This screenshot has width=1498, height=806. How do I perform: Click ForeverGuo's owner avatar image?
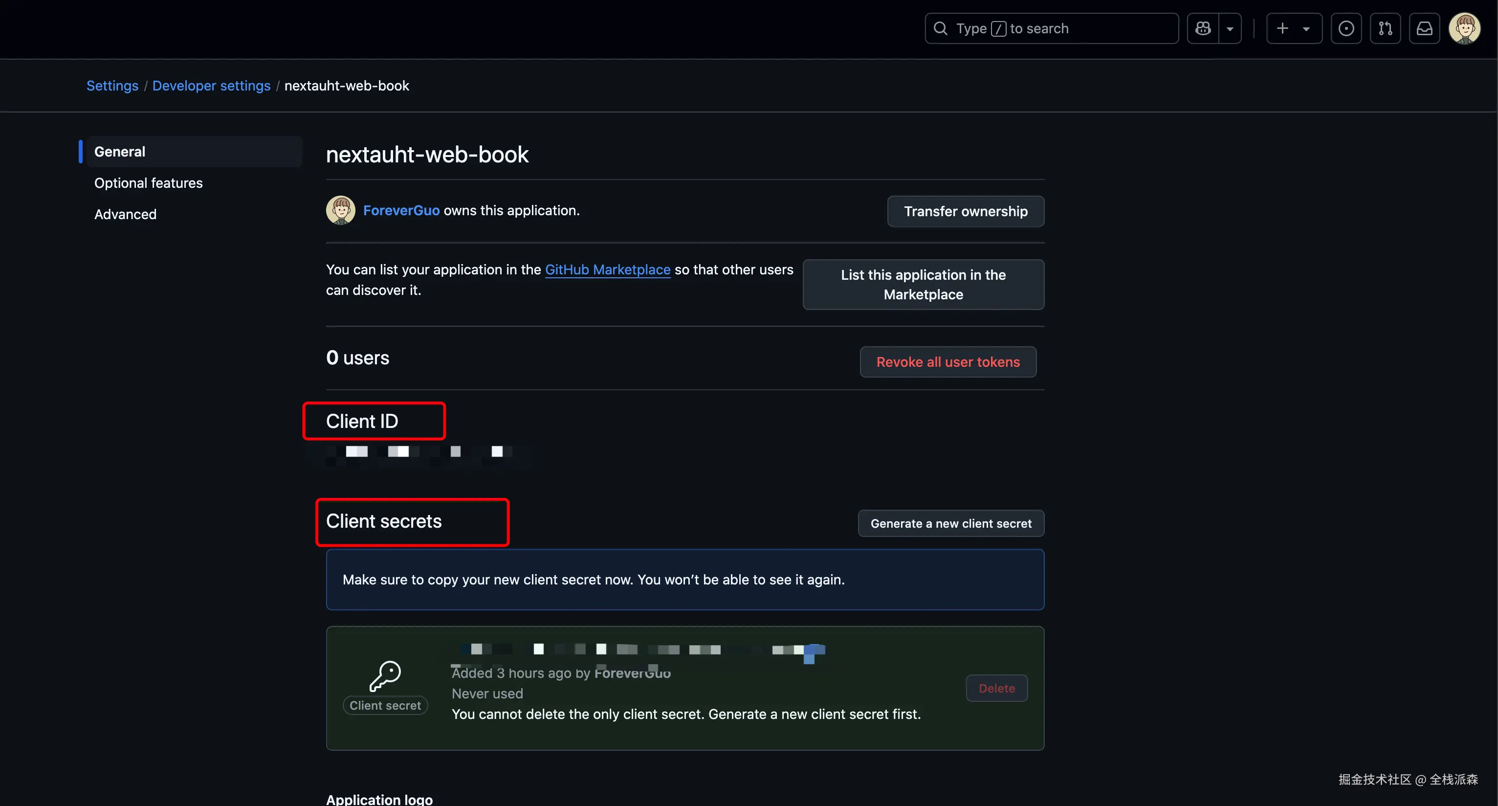[x=340, y=210]
